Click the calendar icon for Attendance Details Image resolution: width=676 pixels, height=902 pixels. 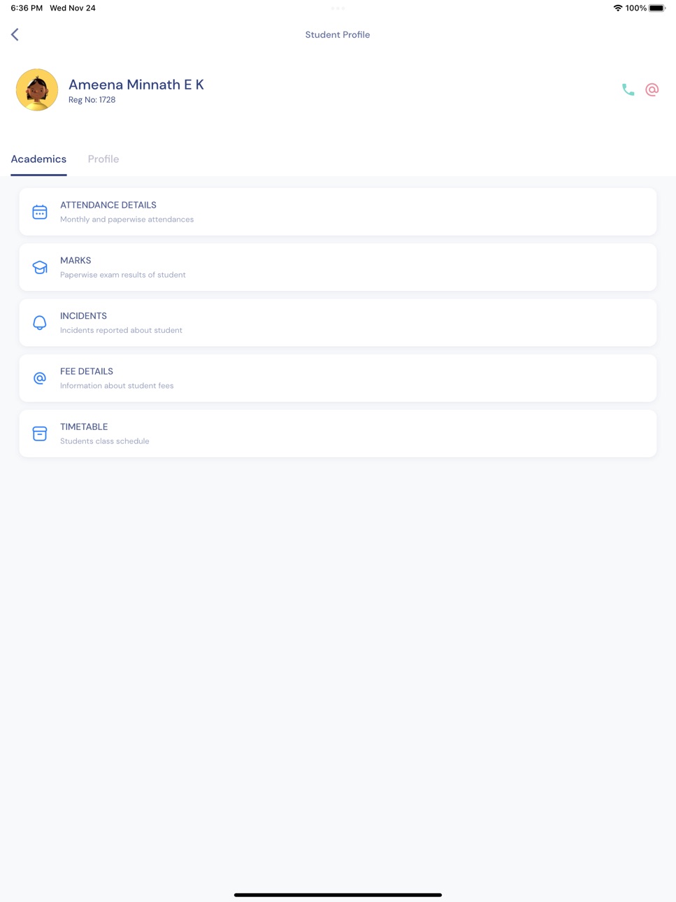click(x=40, y=212)
